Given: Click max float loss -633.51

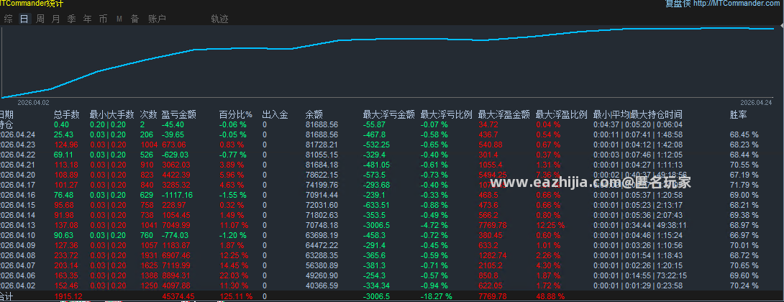Looking at the screenshot, I should 376,206.
